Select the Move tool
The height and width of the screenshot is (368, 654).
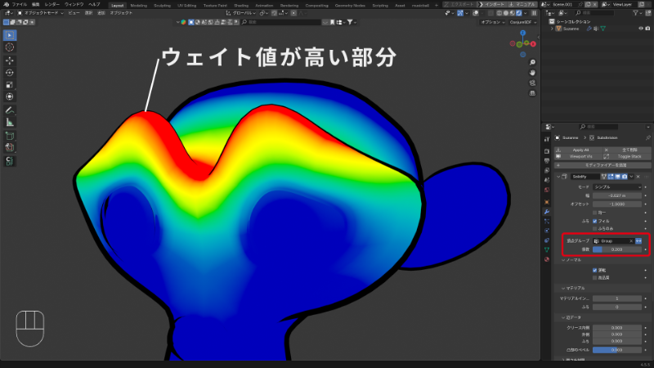(10, 61)
